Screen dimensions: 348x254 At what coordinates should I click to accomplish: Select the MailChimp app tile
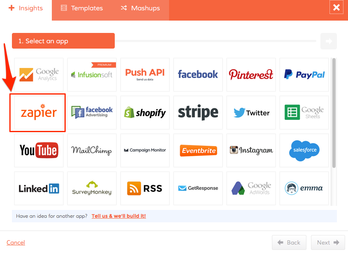click(92, 150)
